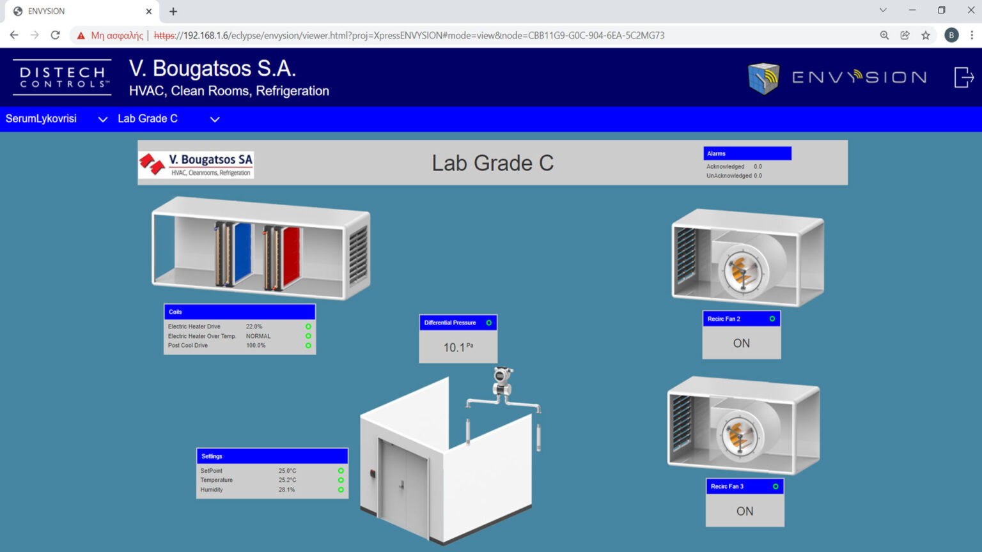Click the V. Bougatsos SA logo banner
This screenshot has height=552, width=982.
click(196, 164)
